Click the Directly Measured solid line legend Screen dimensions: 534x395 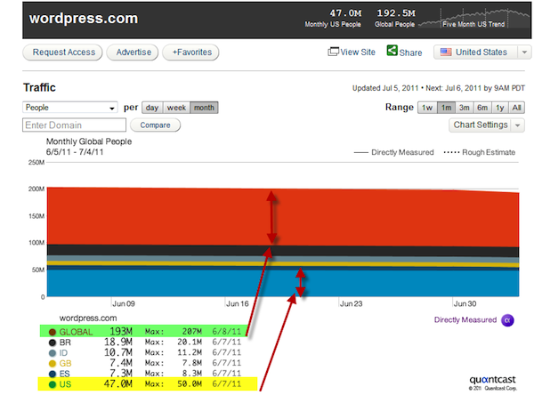[x=393, y=152]
